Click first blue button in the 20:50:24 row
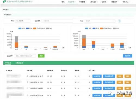 [97, 95]
